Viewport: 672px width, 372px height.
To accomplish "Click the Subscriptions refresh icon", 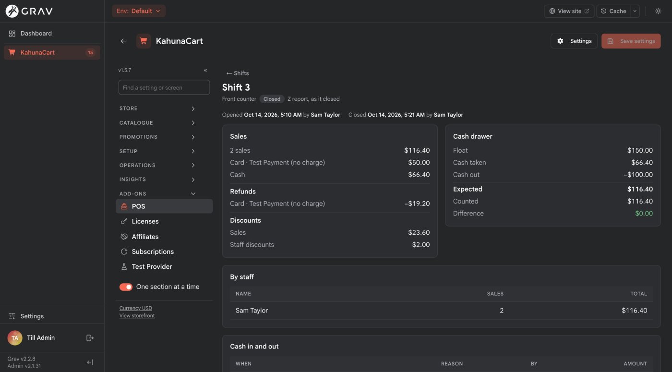I will click(x=124, y=252).
